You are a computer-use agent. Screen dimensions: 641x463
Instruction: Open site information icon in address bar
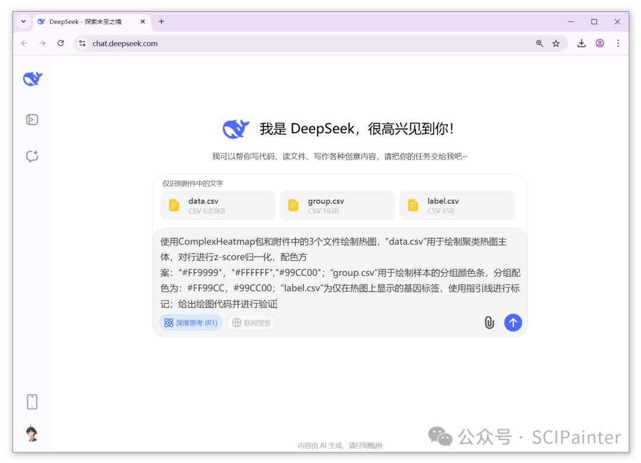tap(82, 43)
